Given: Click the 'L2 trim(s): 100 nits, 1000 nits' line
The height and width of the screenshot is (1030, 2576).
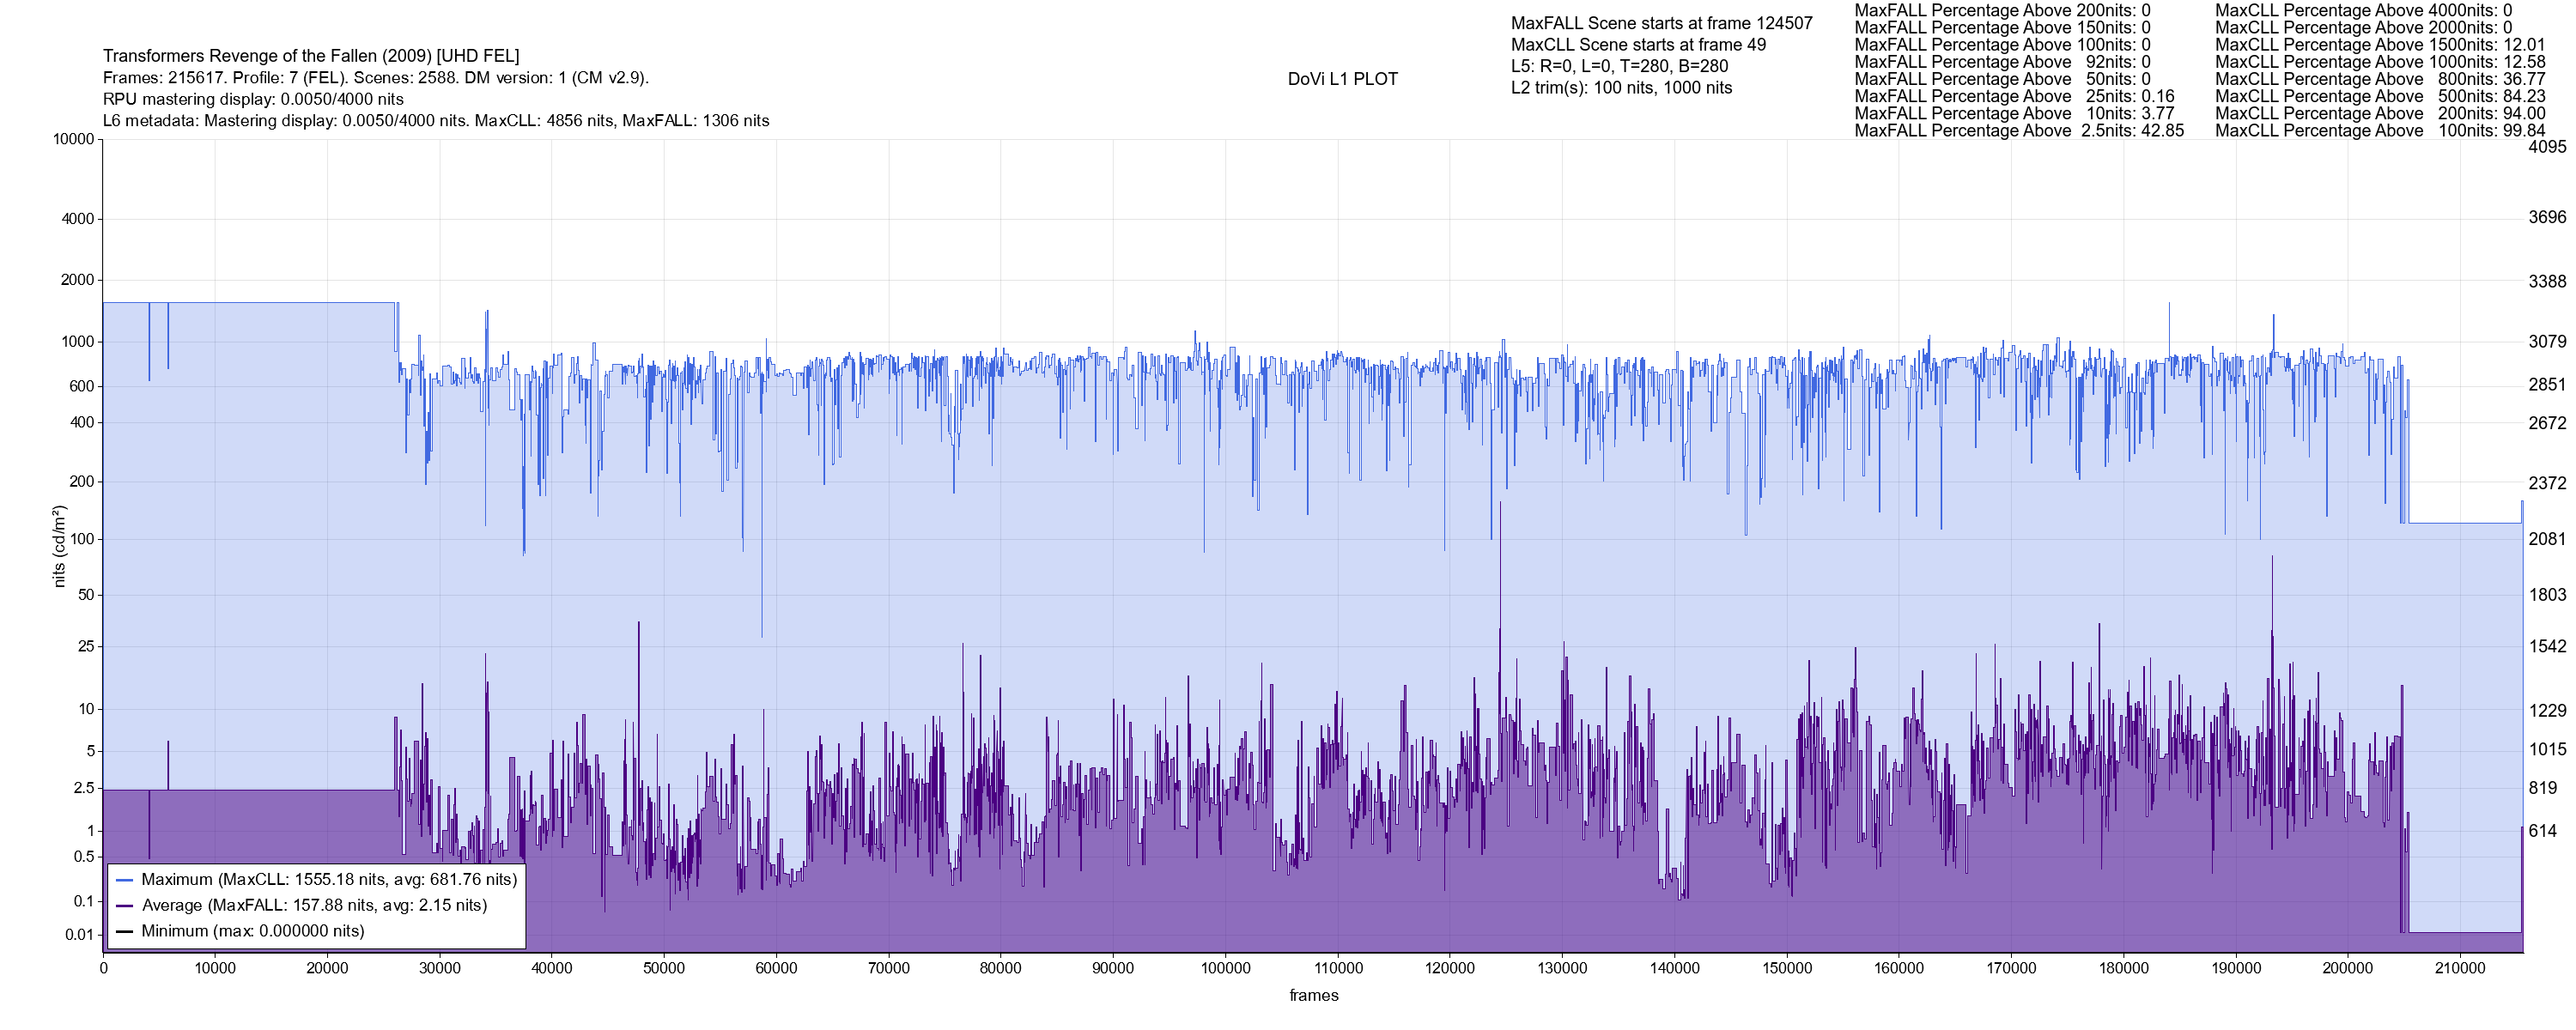Looking at the screenshot, I should [1621, 88].
